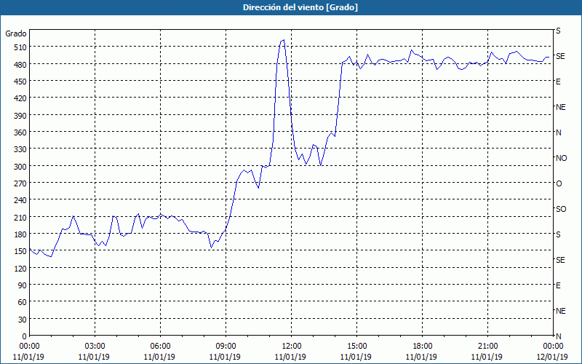
Task: Select the 360 degree axis label
Action: tap(20, 132)
